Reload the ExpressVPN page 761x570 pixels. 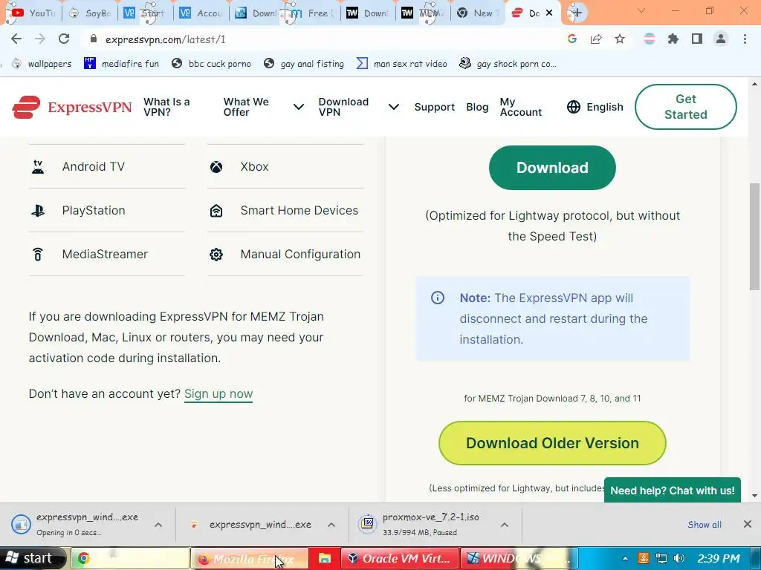click(x=64, y=39)
